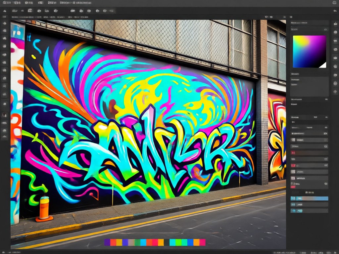
Task: Pick a hue in the large color picker square
Action: point(310,51)
